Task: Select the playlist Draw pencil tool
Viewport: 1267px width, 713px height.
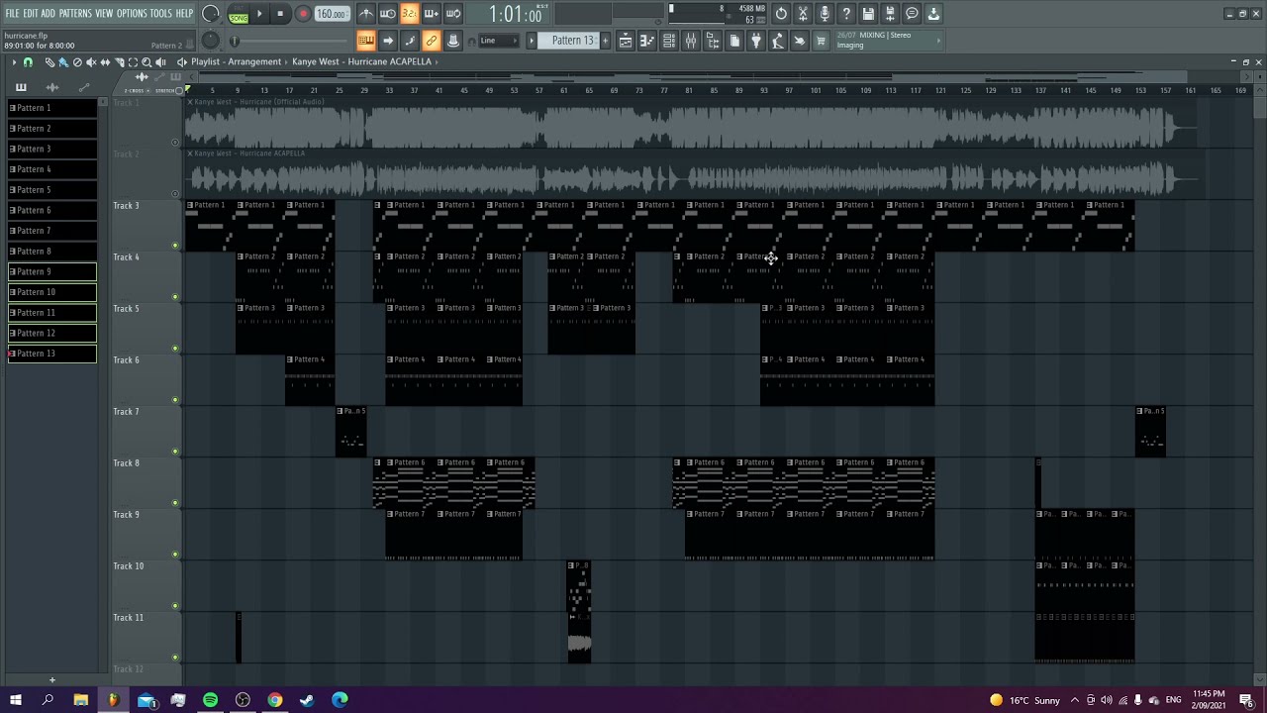Action: 49,62
